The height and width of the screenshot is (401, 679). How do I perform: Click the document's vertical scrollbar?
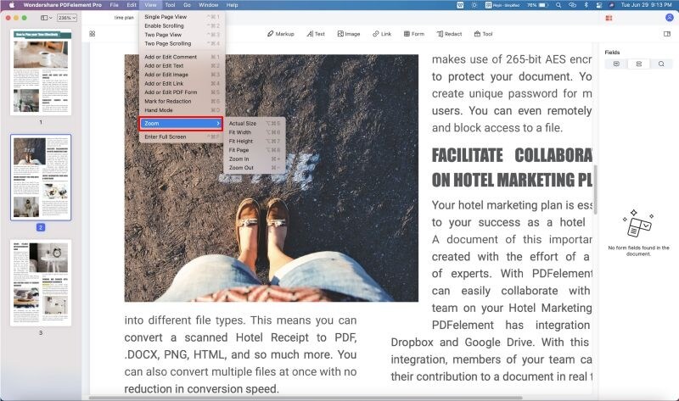click(x=596, y=189)
